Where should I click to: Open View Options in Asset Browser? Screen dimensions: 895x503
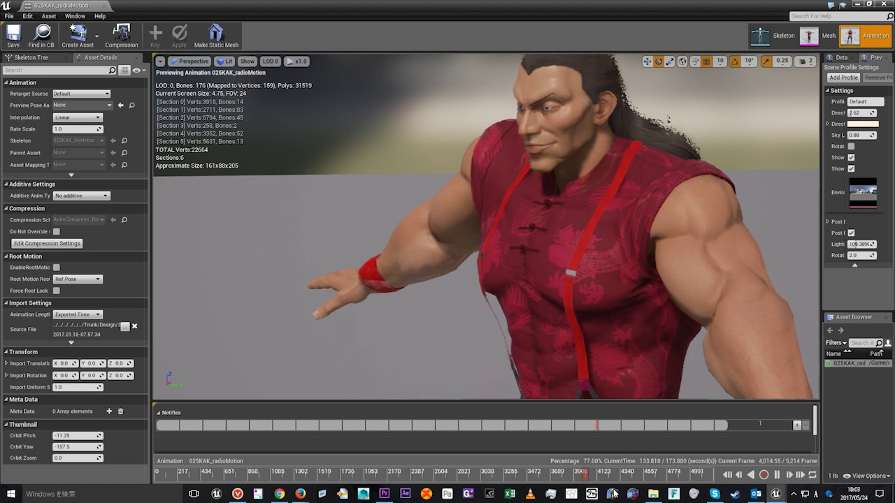867,476
